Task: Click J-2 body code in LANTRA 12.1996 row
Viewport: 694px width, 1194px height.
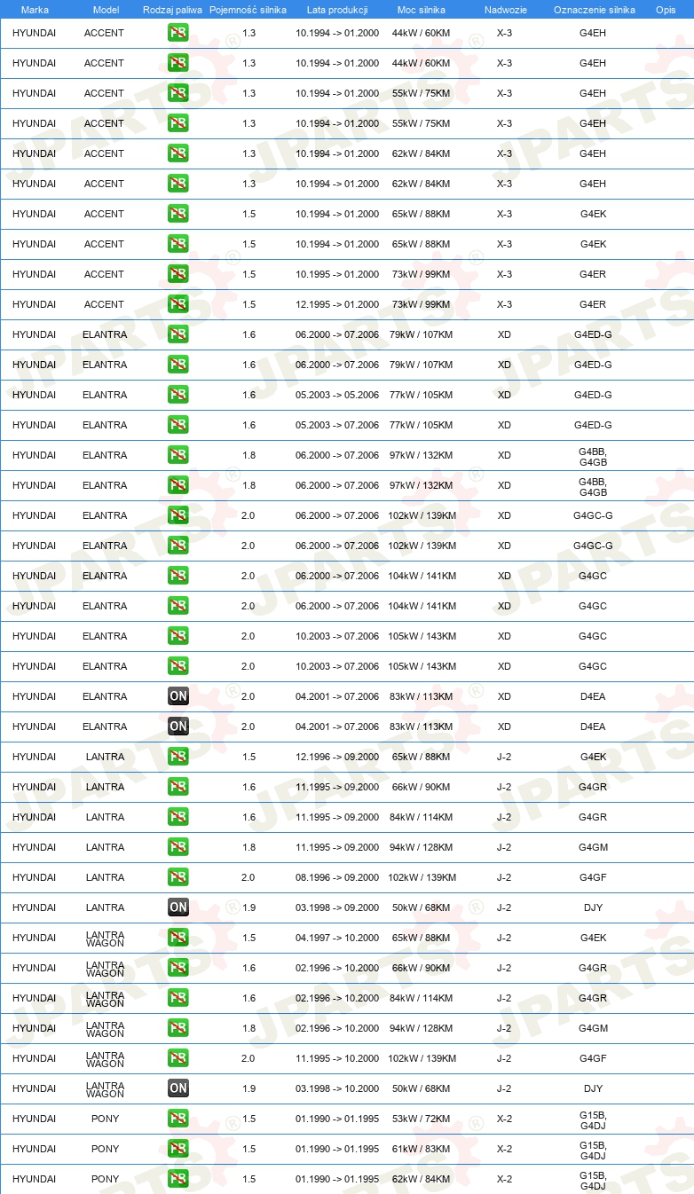Action: pos(504,757)
